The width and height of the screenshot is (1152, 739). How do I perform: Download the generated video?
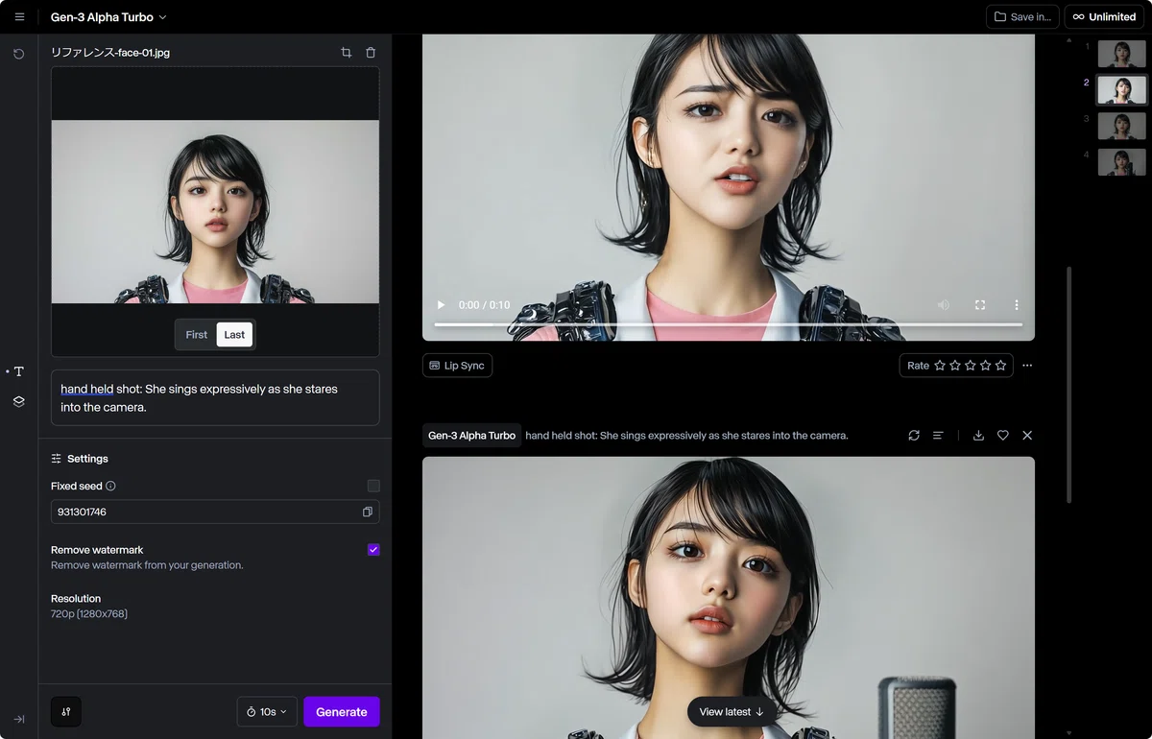coord(978,436)
